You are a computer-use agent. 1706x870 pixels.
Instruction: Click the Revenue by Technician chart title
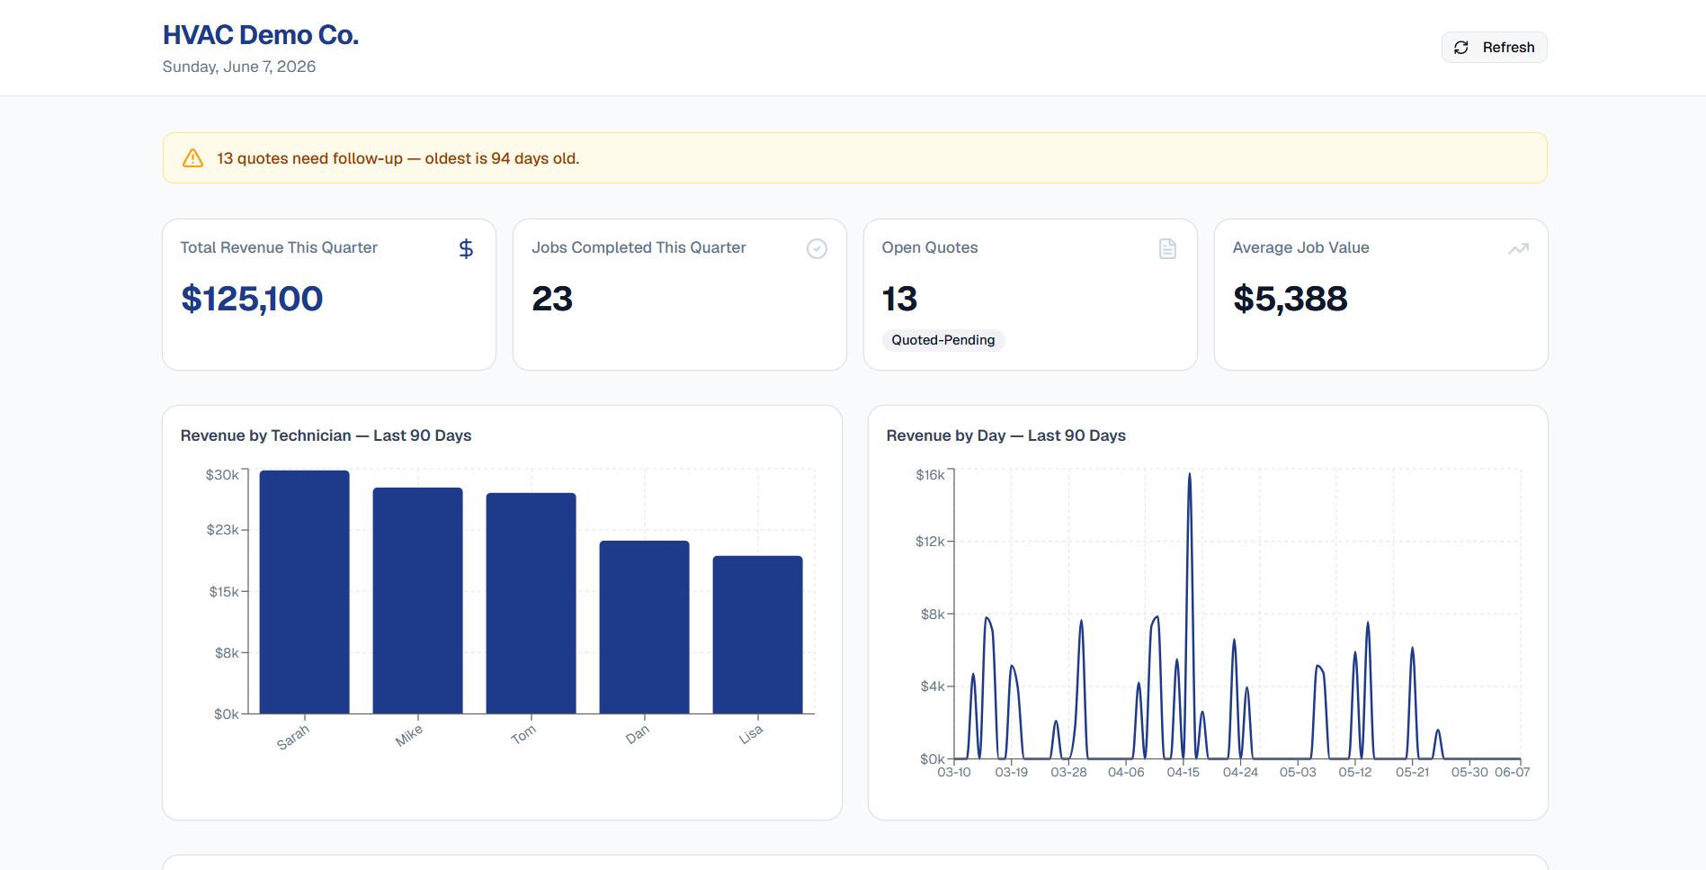tap(326, 435)
